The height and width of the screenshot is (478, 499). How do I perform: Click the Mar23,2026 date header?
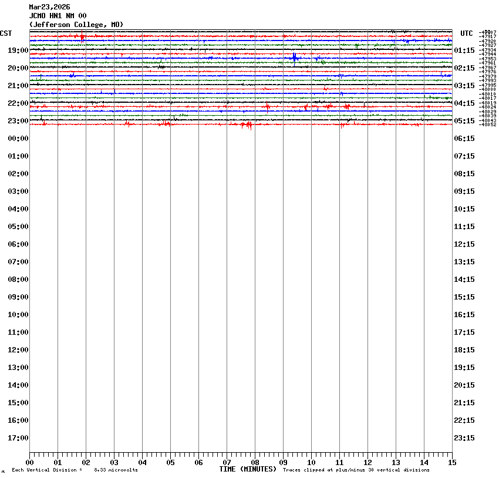49,7
